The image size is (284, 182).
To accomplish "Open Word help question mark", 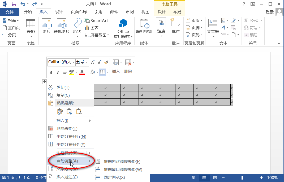I will tap(244, 4).
